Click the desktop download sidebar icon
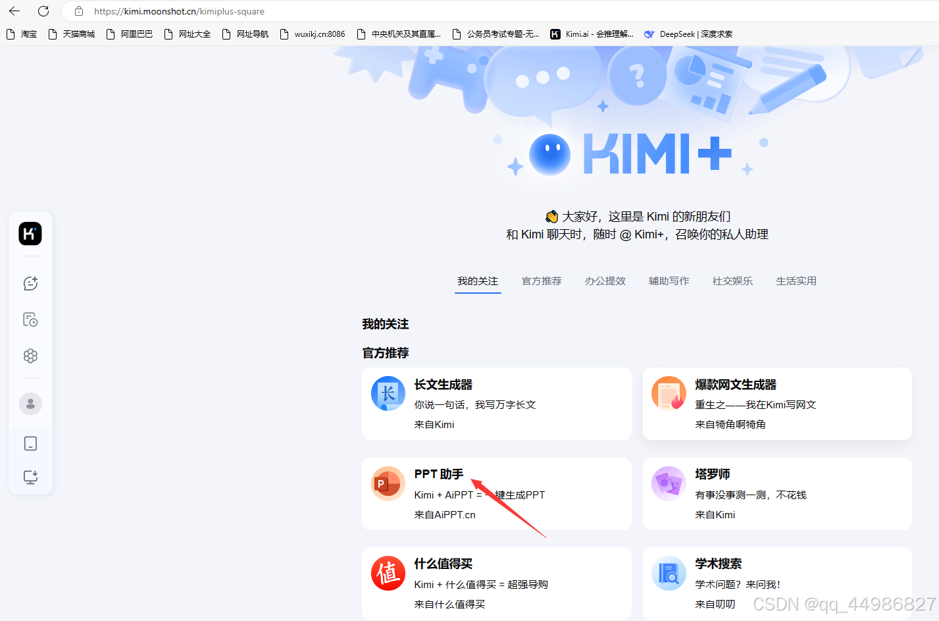The width and height of the screenshot is (939, 621). coord(30,477)
